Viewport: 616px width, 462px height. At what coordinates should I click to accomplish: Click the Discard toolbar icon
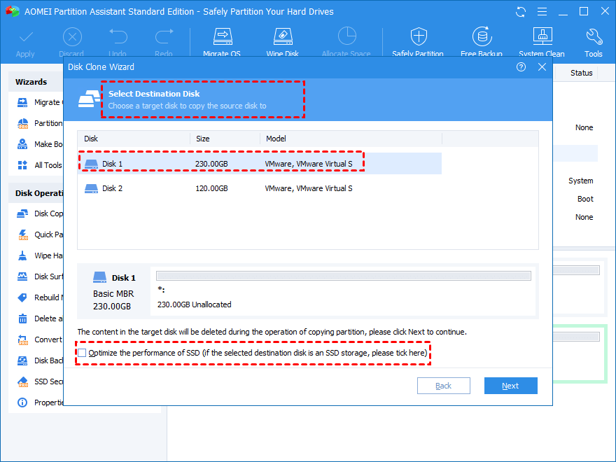coord(72,37)
